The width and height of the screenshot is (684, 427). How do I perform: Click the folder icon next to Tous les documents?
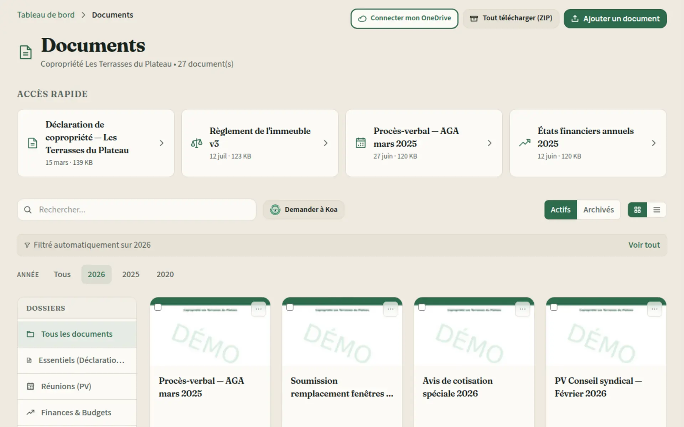point(31,334)
